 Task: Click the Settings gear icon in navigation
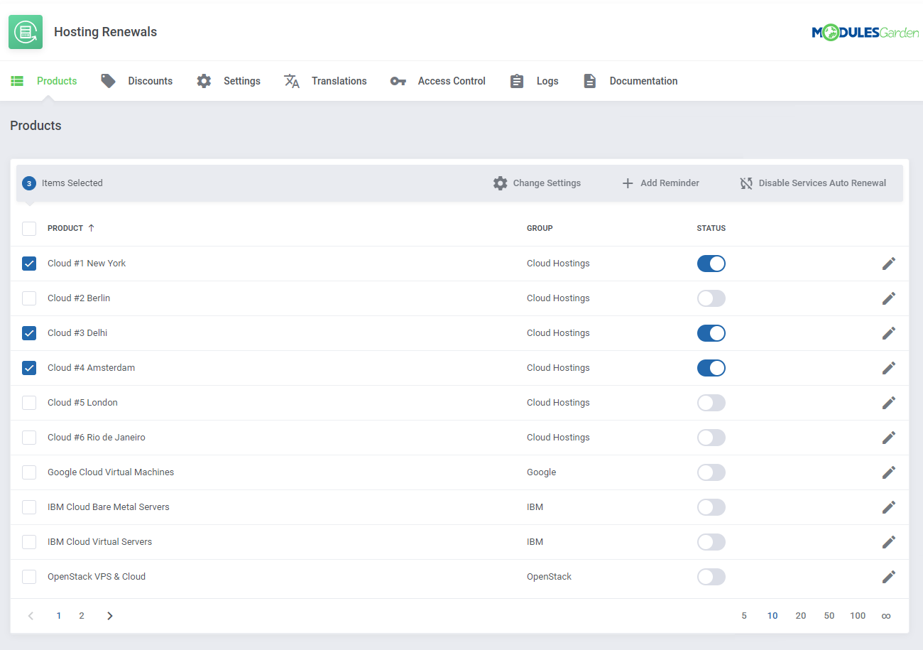point(204,81)
